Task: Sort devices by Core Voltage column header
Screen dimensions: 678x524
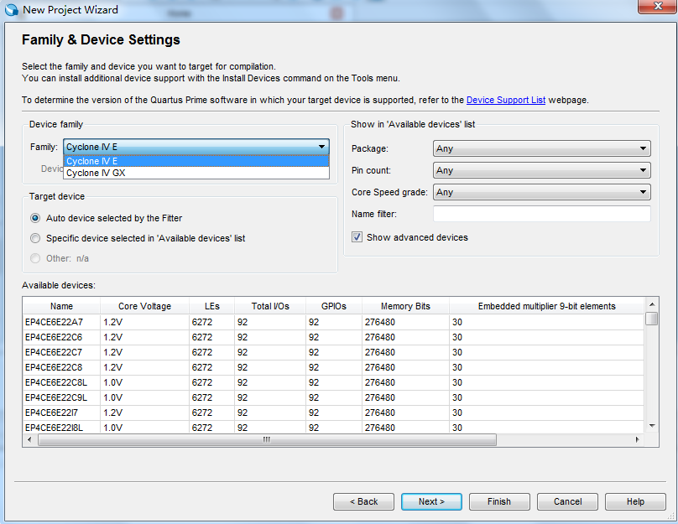Action: tap(144, 306)
